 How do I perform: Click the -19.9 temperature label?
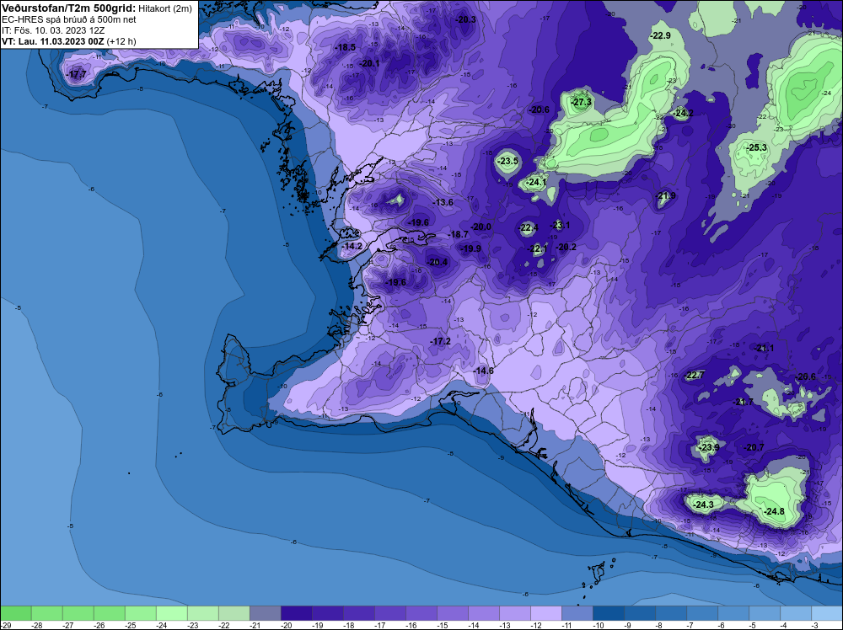click(471, 248)
